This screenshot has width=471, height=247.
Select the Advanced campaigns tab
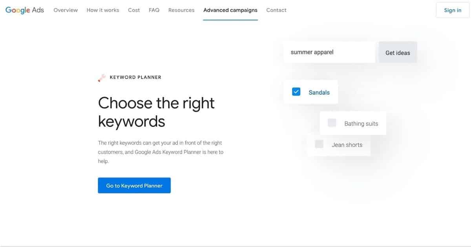coord(230,10)
